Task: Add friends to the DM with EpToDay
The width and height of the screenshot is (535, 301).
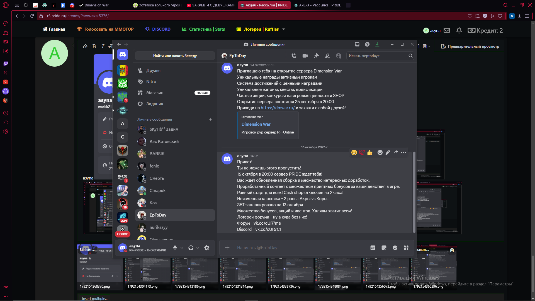Action: coord(327,56)
